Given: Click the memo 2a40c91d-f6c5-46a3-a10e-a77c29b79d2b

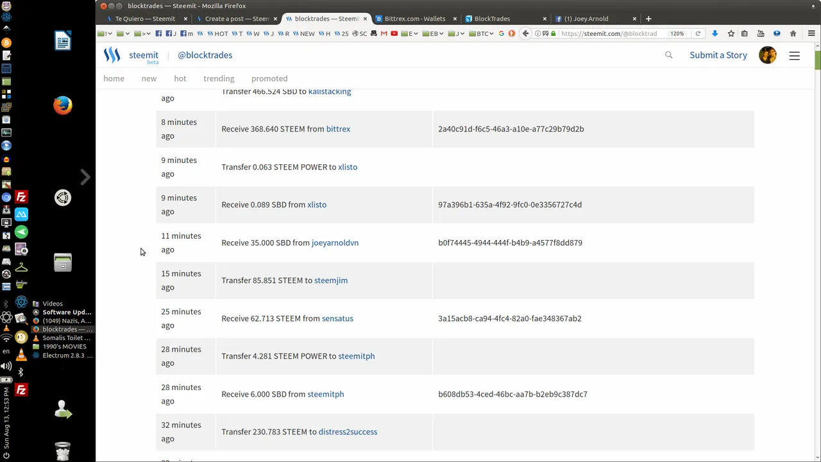Looking at the screenshot, I should click(511, 129).
